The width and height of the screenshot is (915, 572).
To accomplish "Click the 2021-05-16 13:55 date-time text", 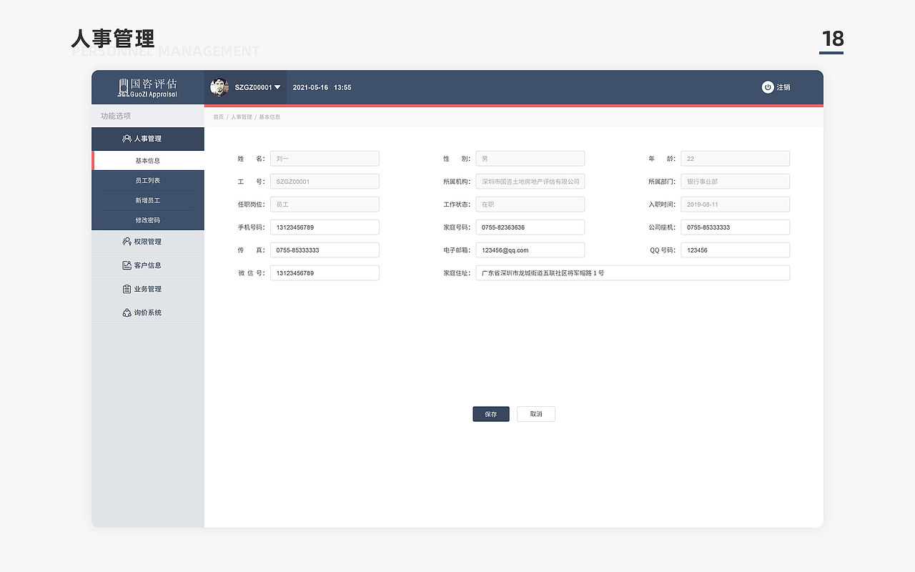I will pos(322,87).
